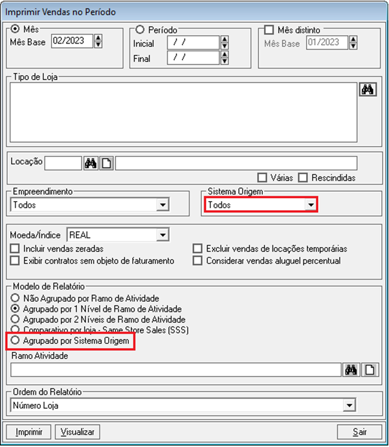Select Não Agrupado por Ramo de Atividade
Viewport: 389px width, 447px height.
pyautogui.click(x=15, y=298)
